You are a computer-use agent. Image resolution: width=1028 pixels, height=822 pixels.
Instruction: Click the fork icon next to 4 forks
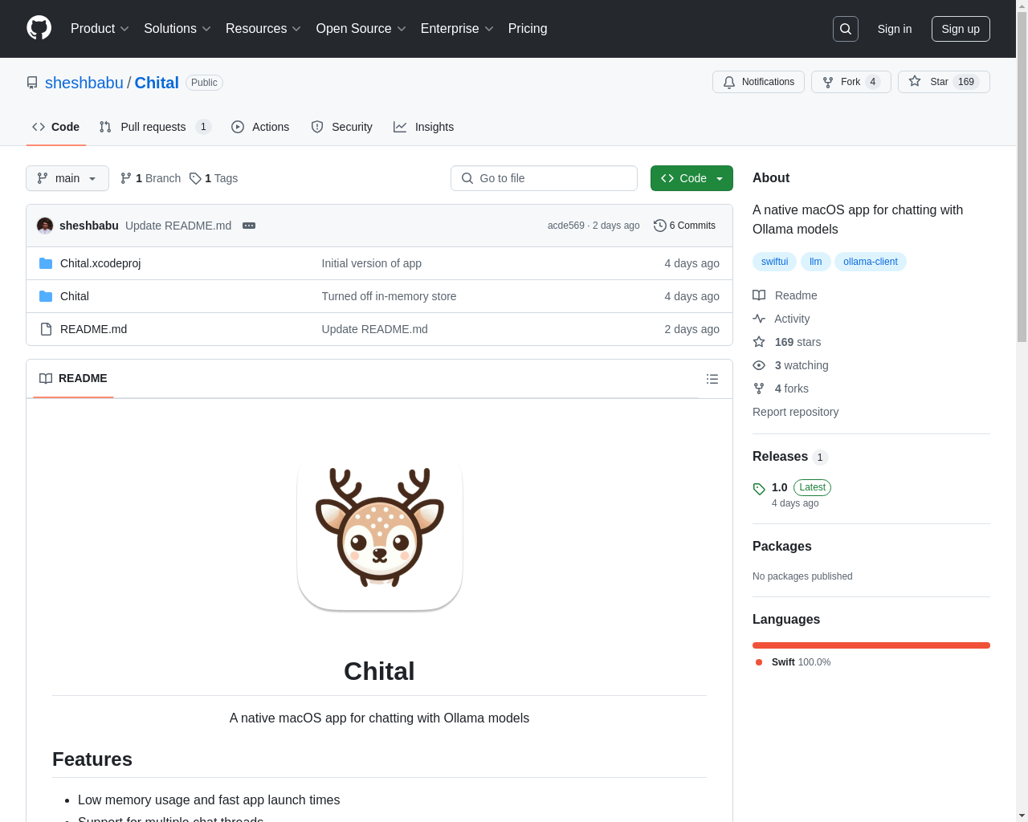point(759,389)
